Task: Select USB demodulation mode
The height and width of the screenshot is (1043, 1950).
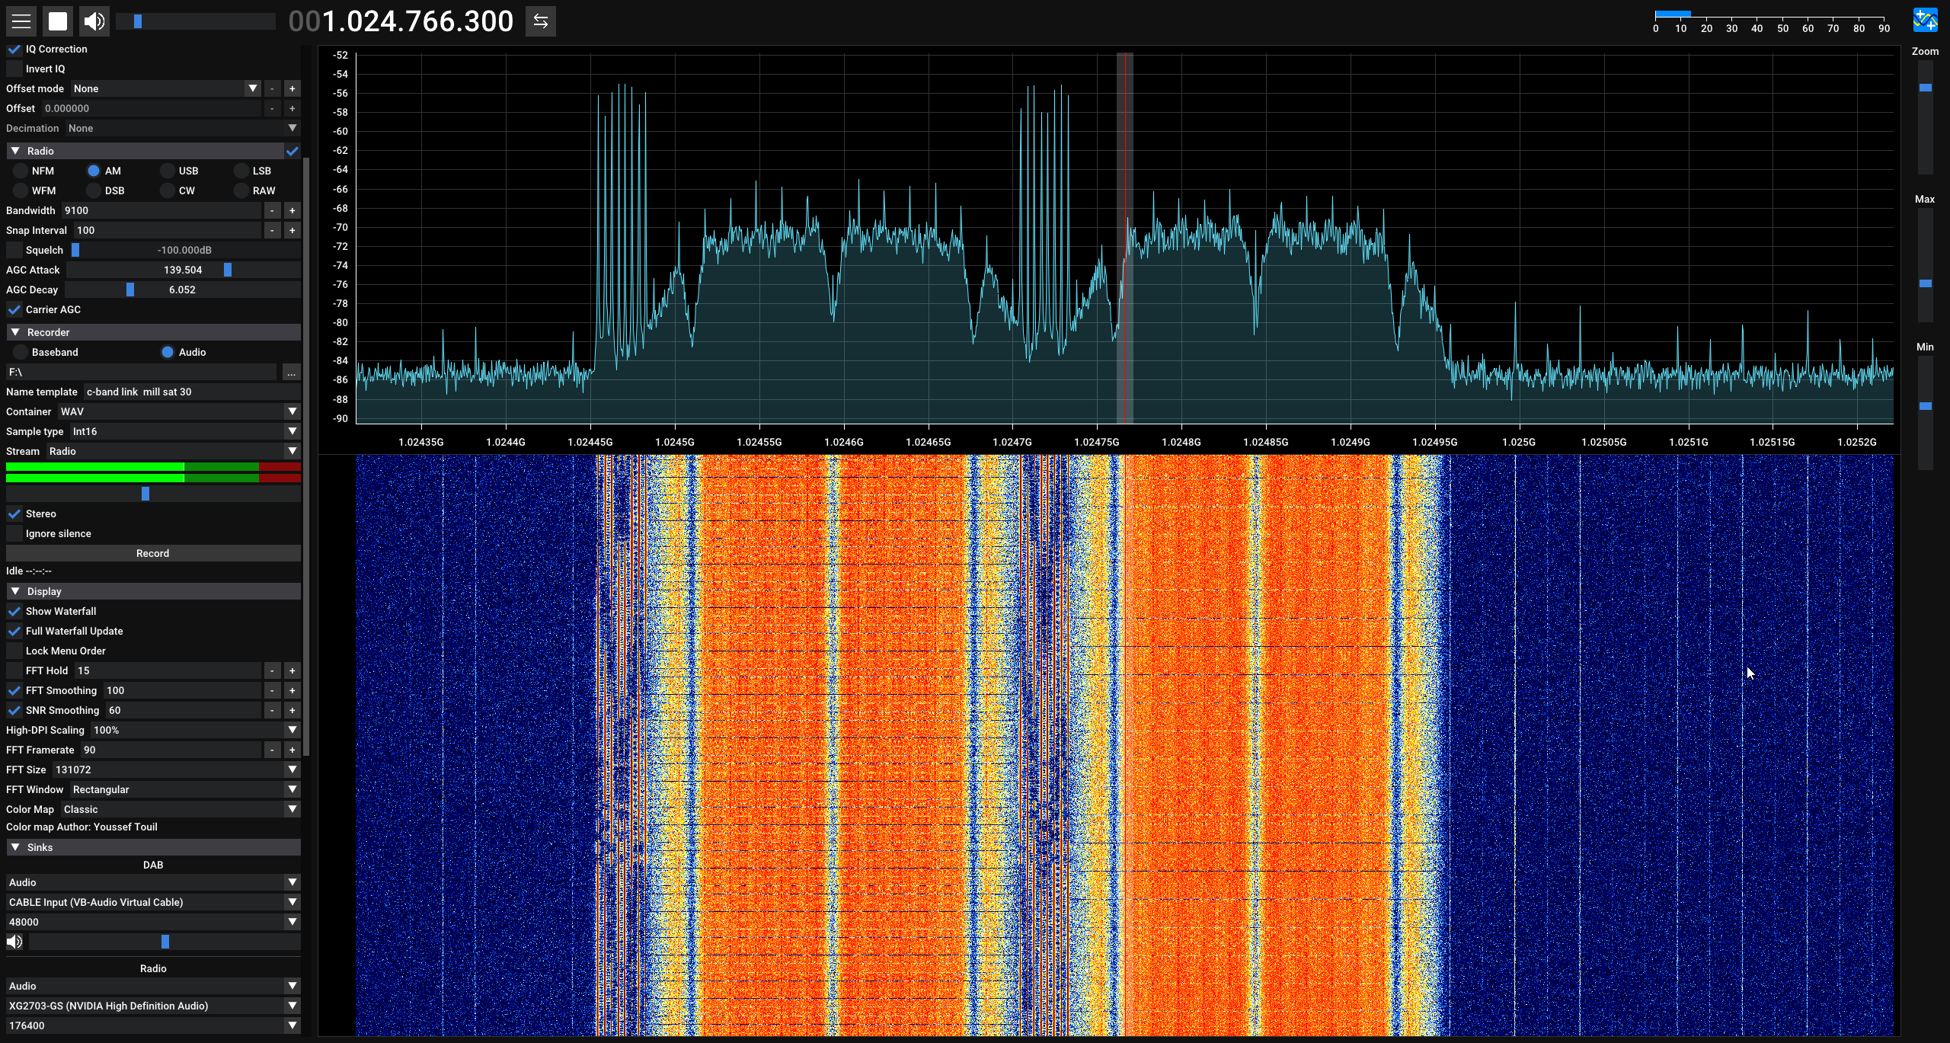Action: 168,171
